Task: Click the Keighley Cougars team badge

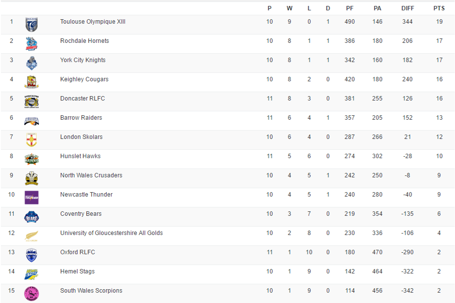Action: (32, 82)
